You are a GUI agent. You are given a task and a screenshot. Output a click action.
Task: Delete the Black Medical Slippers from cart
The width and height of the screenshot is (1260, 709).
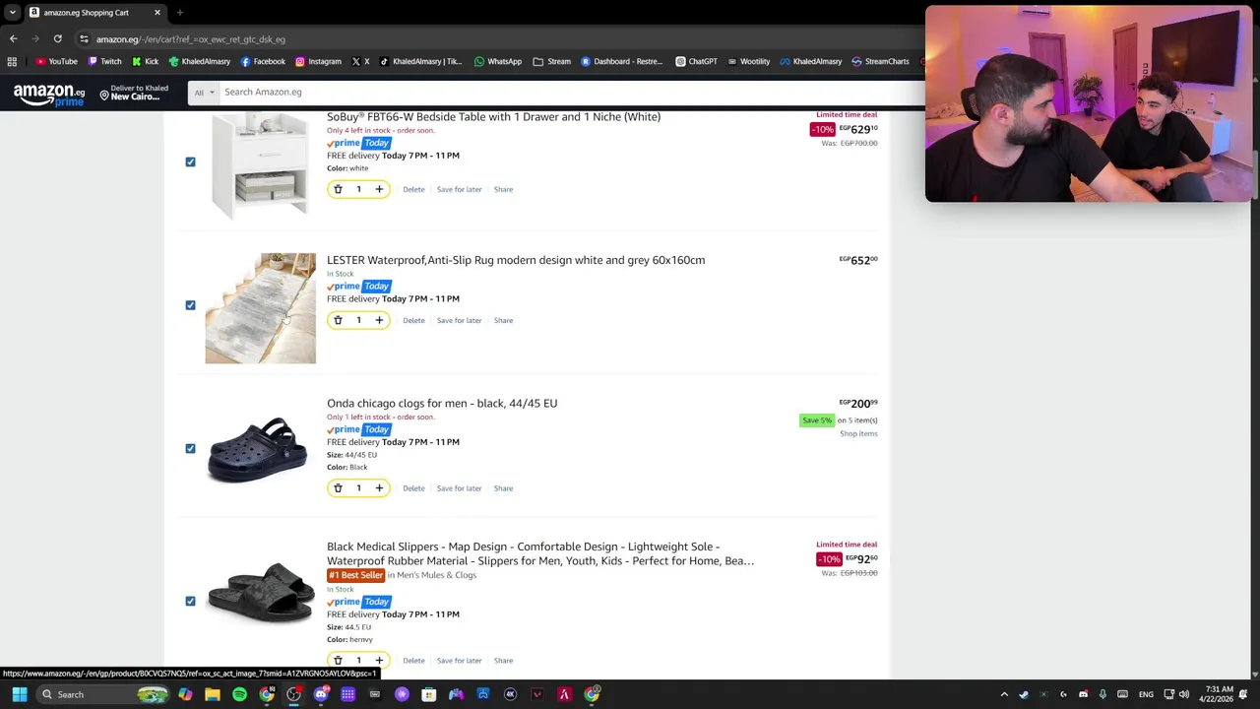click(413, 661)
